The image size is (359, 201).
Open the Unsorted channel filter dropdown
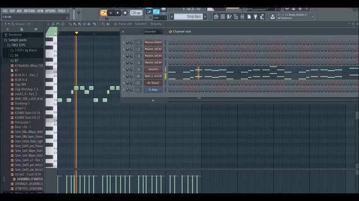[153, 32]
